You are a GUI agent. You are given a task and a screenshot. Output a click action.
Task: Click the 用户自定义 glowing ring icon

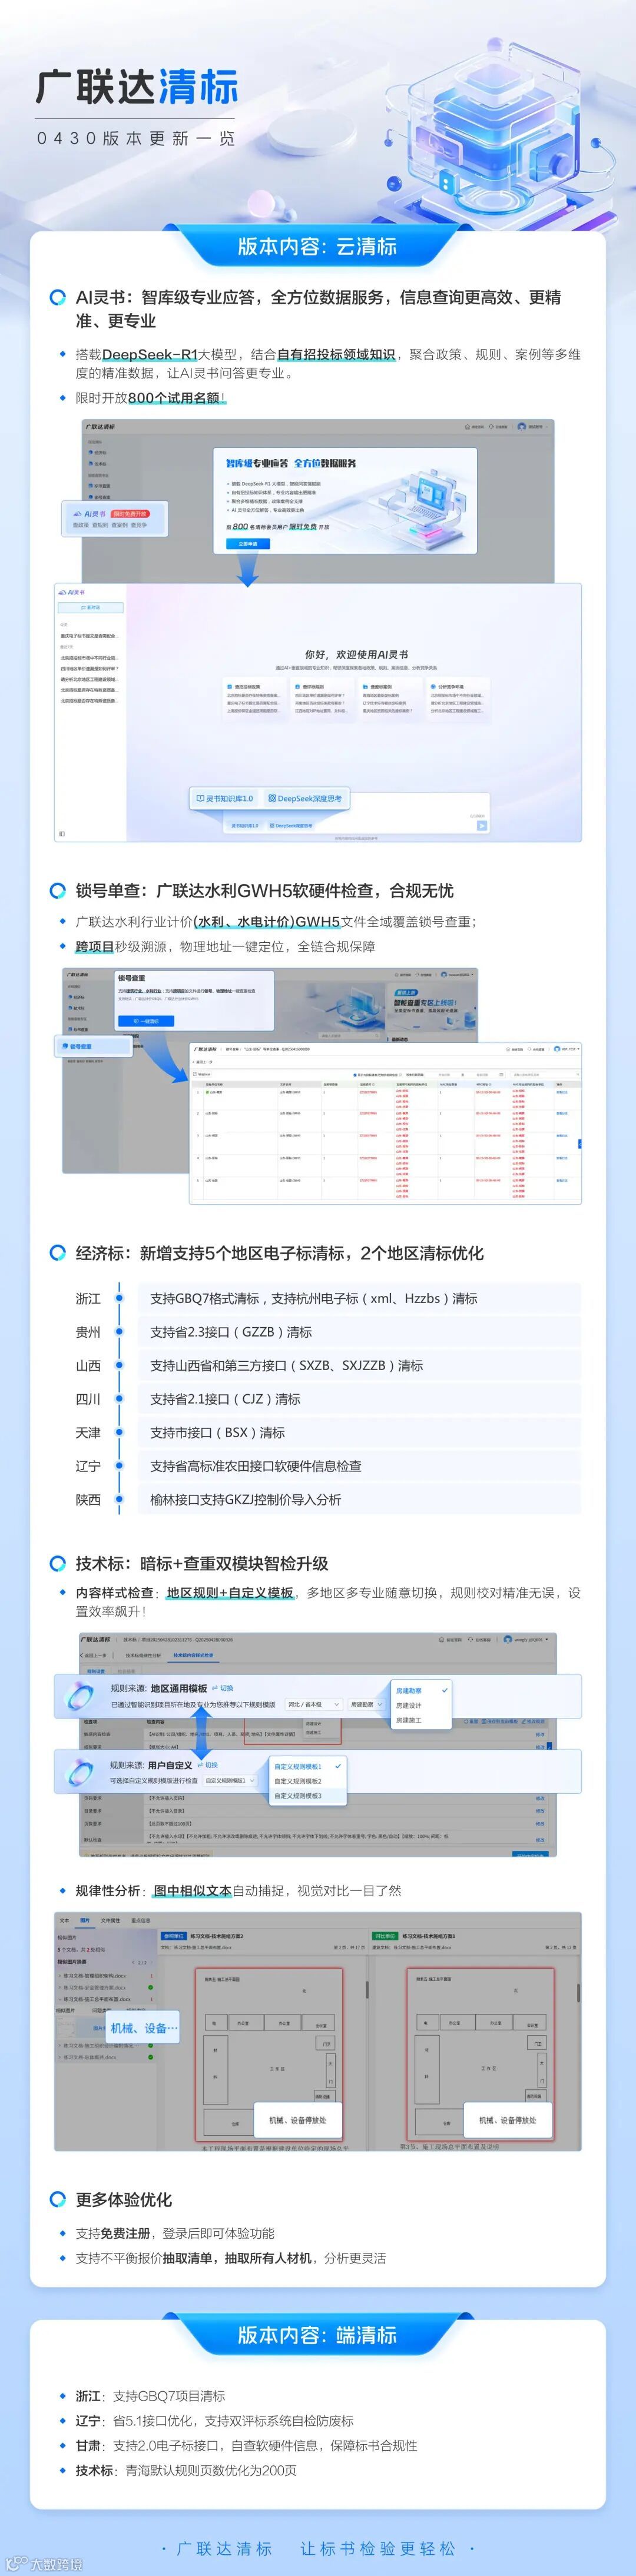pyautogui.click(x=79, y=1773)
